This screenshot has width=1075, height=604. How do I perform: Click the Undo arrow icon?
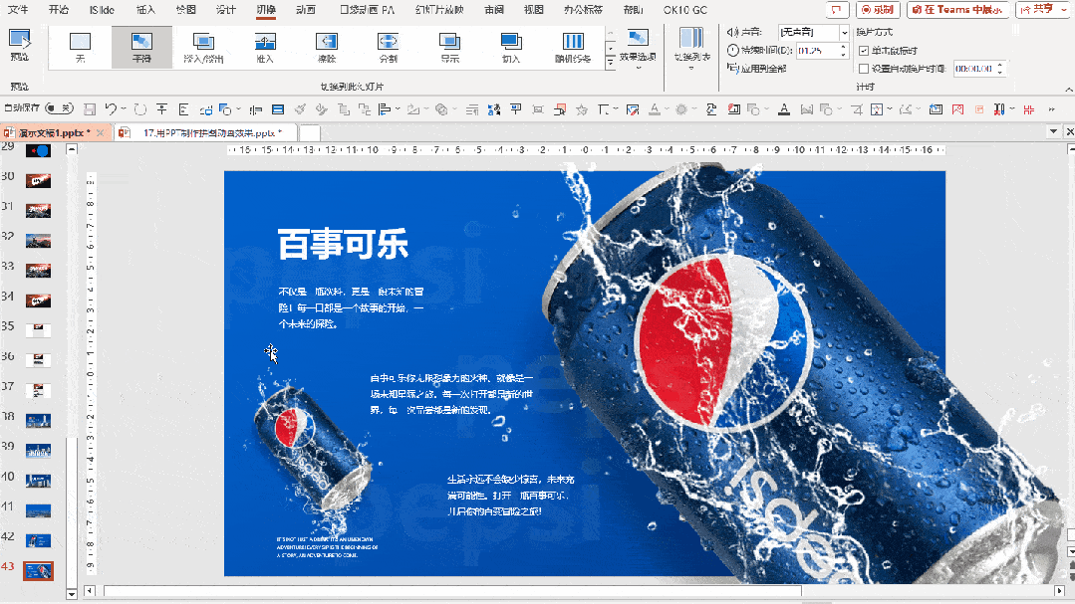(x=111, y=109)
